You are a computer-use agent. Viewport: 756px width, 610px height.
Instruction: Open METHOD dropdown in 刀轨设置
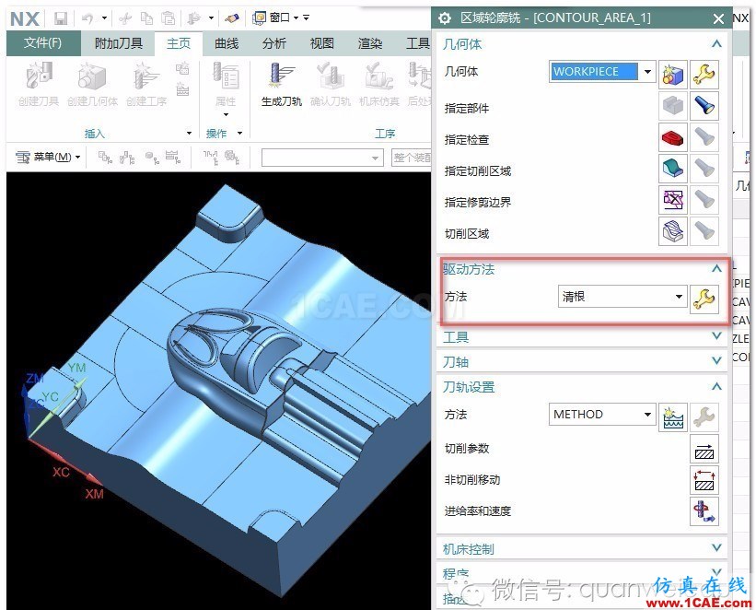point(647,415)
